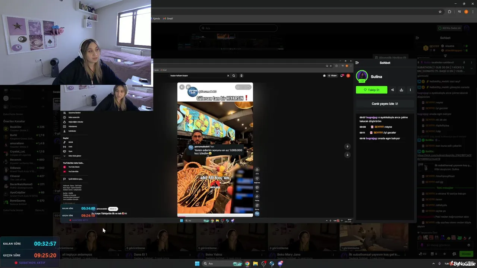The height and width of the screenshot is (268, 477).
Task: Click the Gmail bookmark in outer Chrome
Action: click(x=168, y=19)
